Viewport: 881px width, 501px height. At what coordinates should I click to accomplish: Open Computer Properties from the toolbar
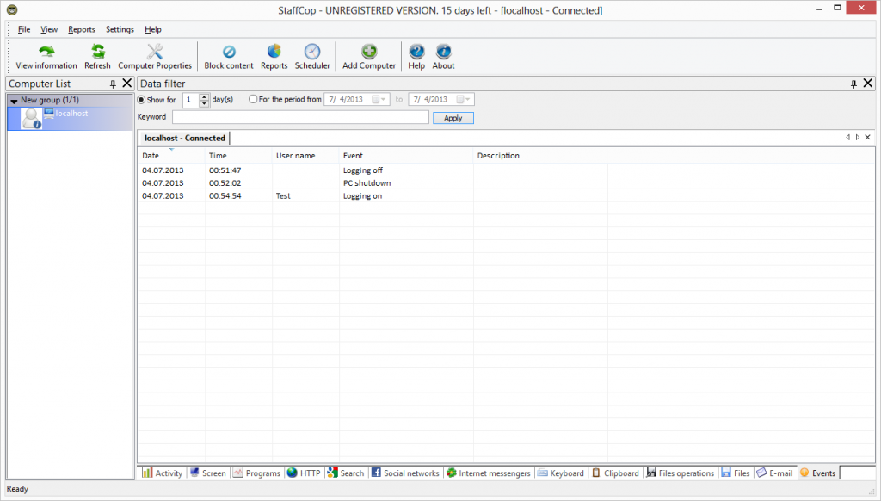[x=155, y=52]
